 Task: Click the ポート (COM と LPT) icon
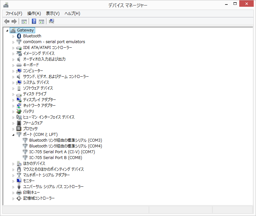[19, 135]
